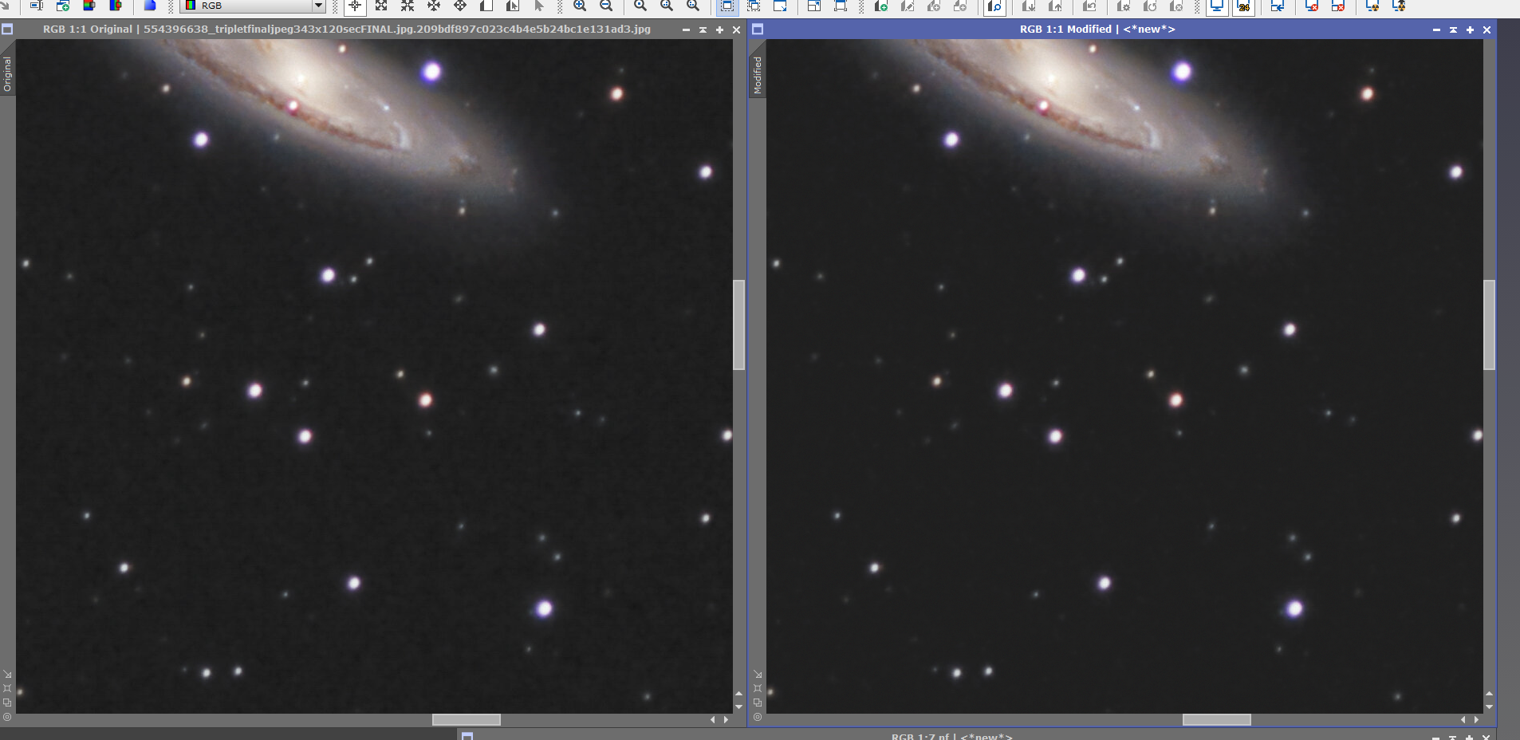1520x740 pixels.
Task: Click the last magnifier zoom preset icon
Action: click(693, 6)
